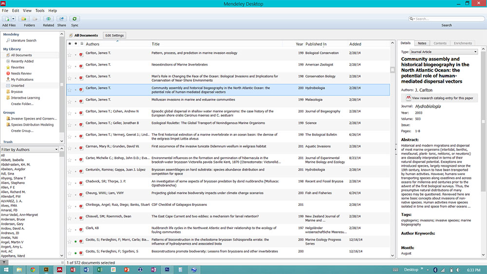Open the Help menu
Viewport: 487px width, 274px height.
(53, 11)
